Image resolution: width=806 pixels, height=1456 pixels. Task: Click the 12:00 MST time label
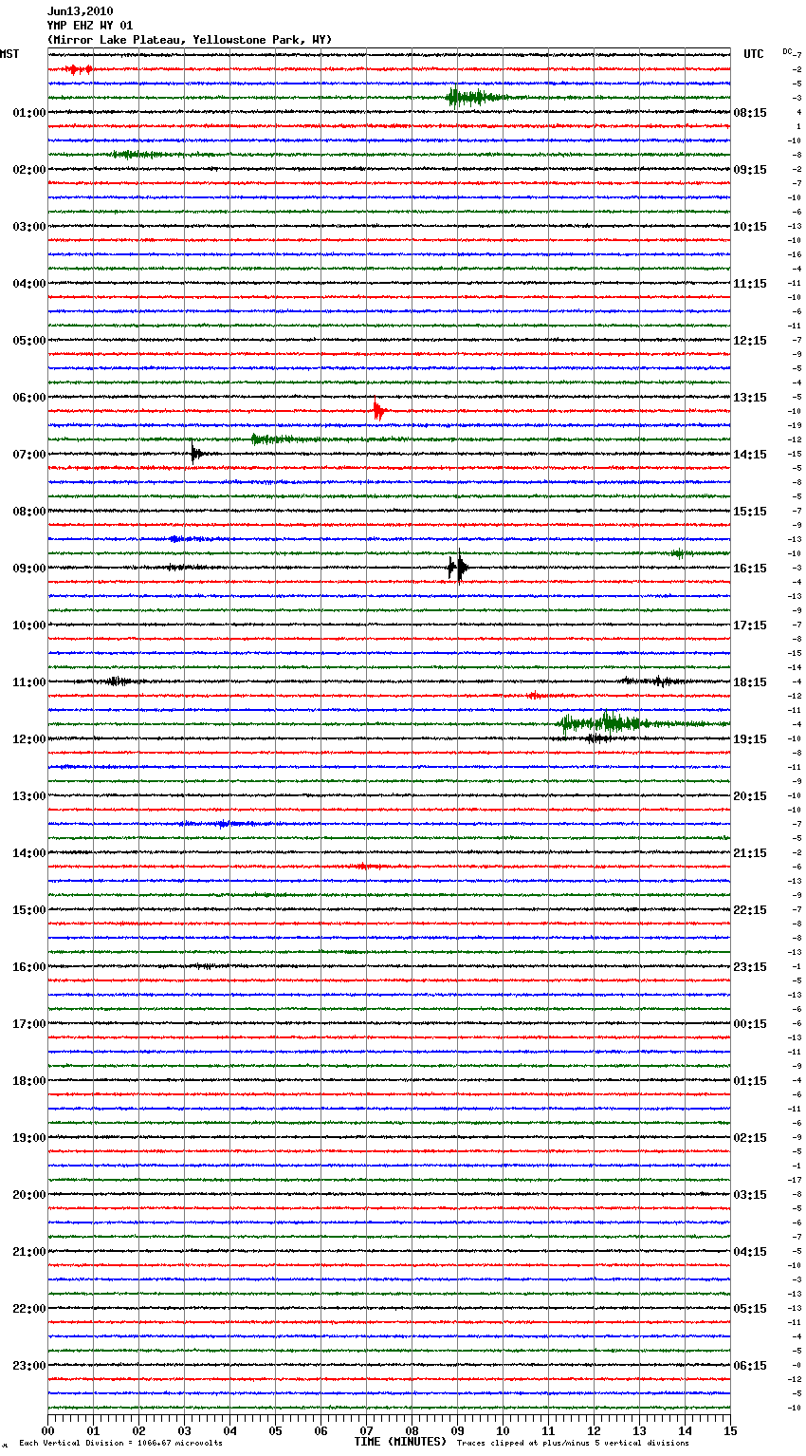29,739
